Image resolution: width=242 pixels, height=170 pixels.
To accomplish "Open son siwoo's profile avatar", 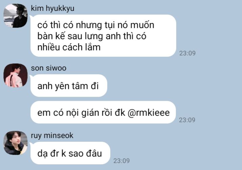I will (16, 75).
